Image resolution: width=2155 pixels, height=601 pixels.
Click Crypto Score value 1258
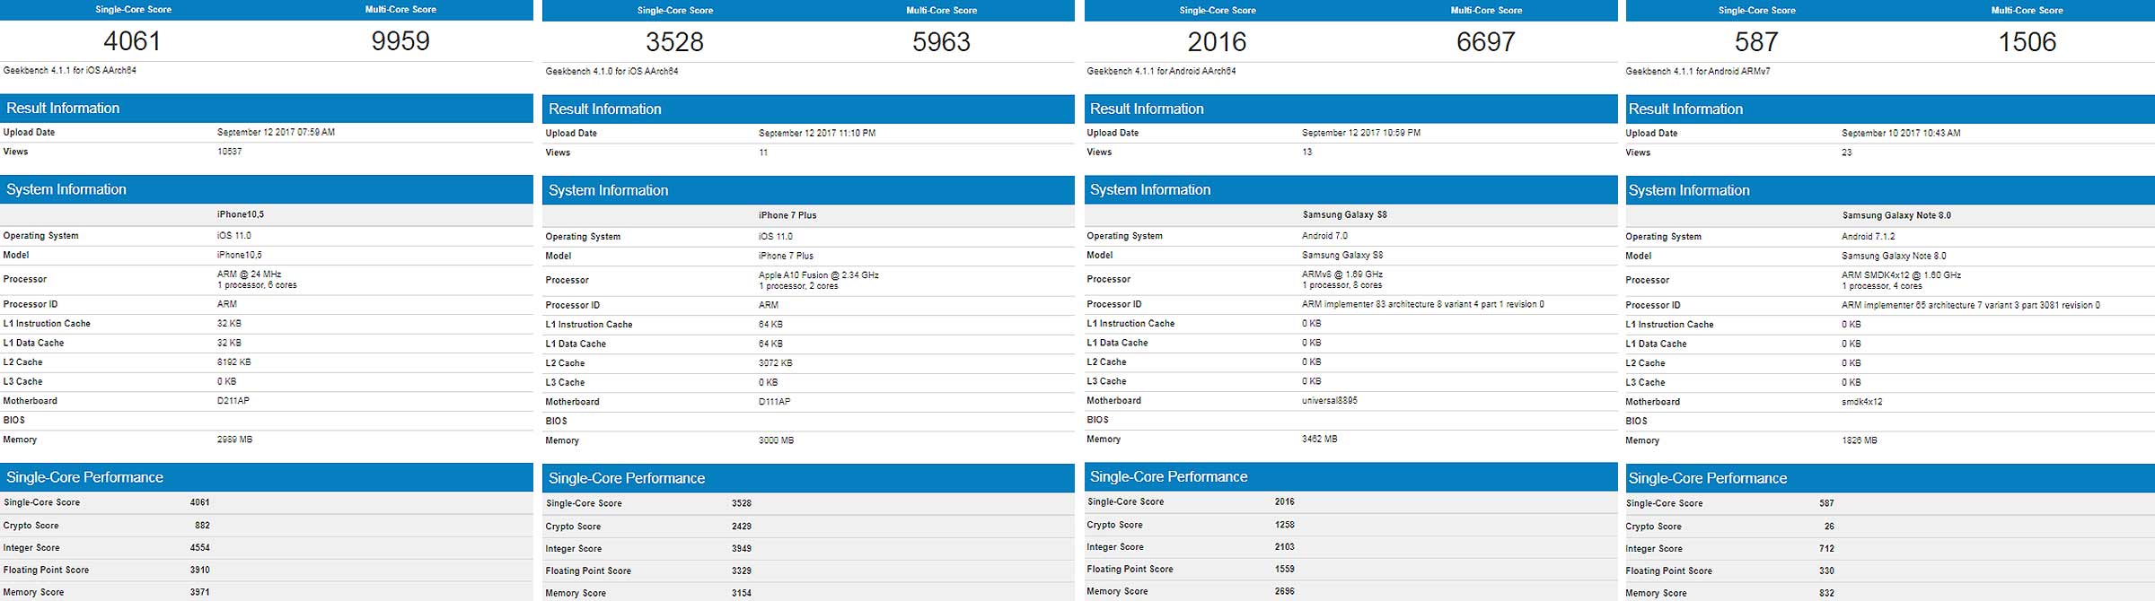(x=1284, y=525)
